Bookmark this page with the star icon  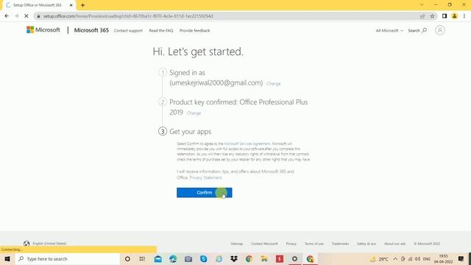[432, 16]
